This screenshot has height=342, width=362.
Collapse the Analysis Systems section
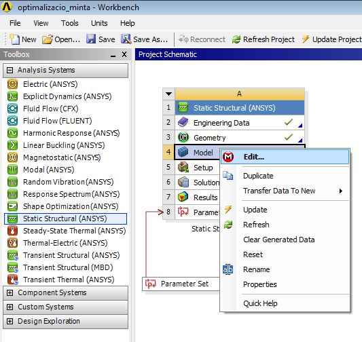coord(10,70)
